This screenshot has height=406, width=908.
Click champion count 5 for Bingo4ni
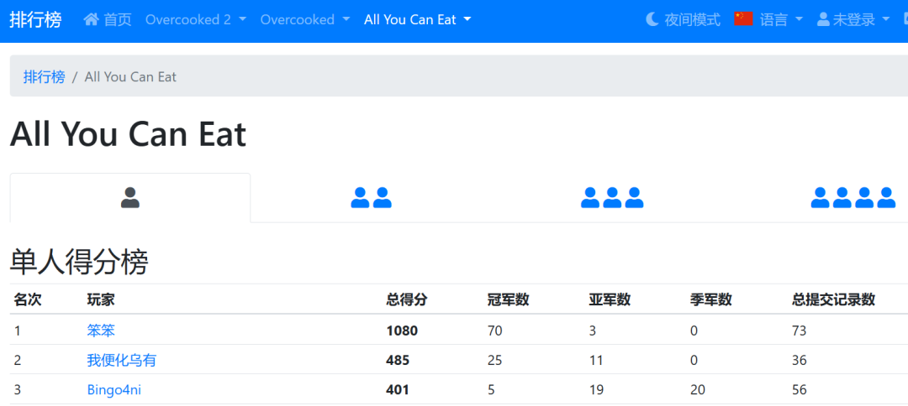492,390
